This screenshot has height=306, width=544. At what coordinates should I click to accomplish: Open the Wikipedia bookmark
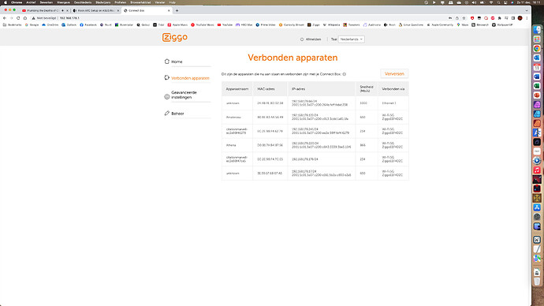coord(331,25)
